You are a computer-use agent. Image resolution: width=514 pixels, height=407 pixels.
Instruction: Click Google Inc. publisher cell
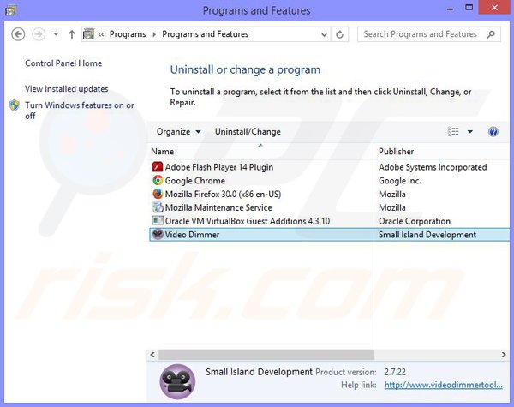400,181
